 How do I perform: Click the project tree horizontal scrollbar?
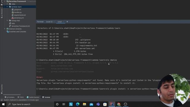click(12, 95)
